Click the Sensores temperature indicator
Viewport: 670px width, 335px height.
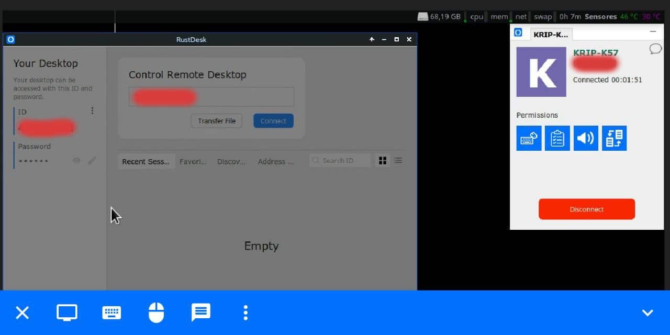pos(622,17)
